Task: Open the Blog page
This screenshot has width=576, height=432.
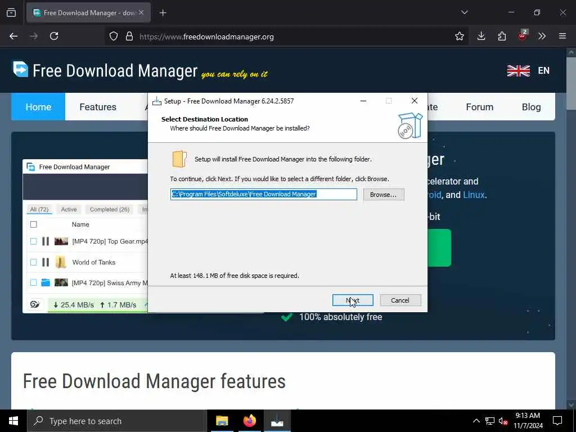Action: 531,107
